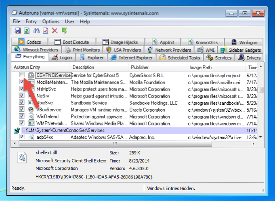Click the Refresh toolbar icon

pos(27,31)
